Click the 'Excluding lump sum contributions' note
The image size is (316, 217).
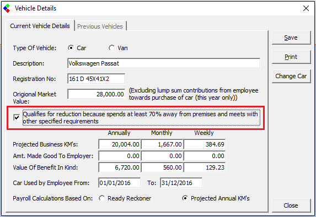coord(194,94)
